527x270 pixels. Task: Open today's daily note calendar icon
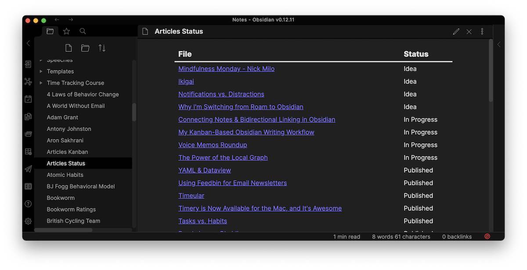point(28,99)
